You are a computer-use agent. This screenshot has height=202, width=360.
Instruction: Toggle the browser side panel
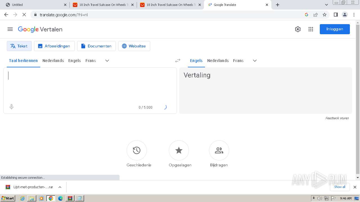(336, 15)
